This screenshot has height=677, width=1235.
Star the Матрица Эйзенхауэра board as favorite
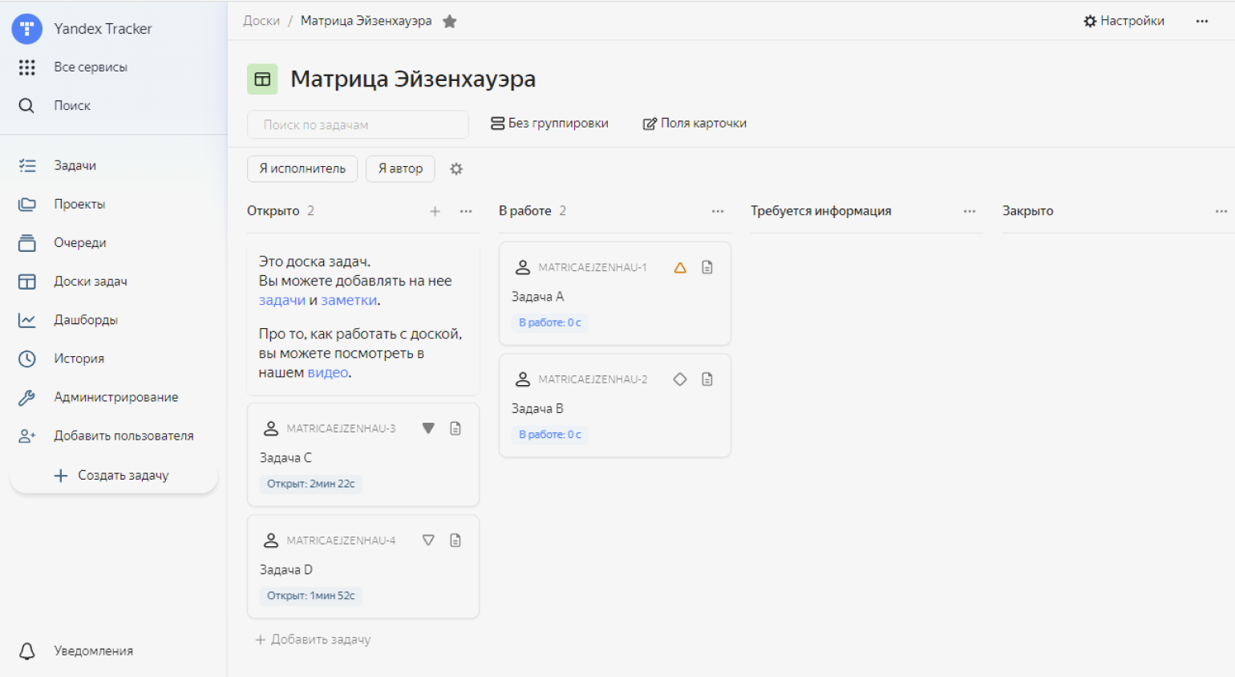tap(450, 22)
